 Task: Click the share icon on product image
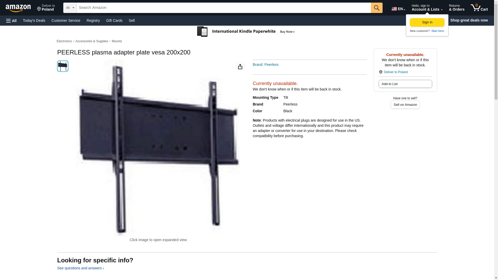click(240, 67)
